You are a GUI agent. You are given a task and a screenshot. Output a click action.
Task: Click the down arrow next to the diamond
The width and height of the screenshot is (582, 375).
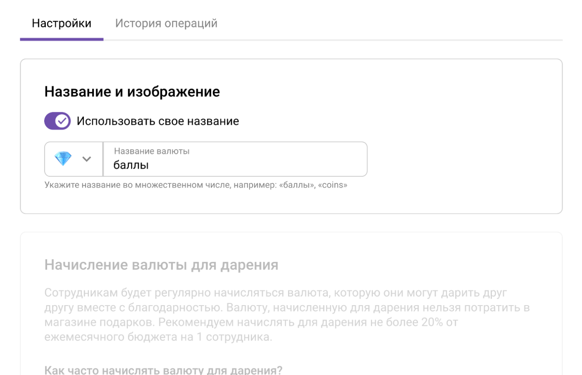coord(86,159)
